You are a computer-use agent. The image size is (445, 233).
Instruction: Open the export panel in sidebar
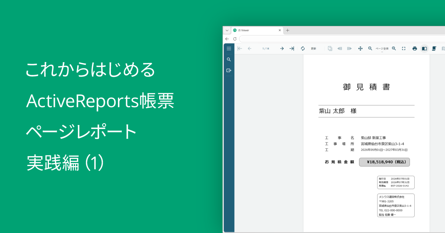point(229,70)
